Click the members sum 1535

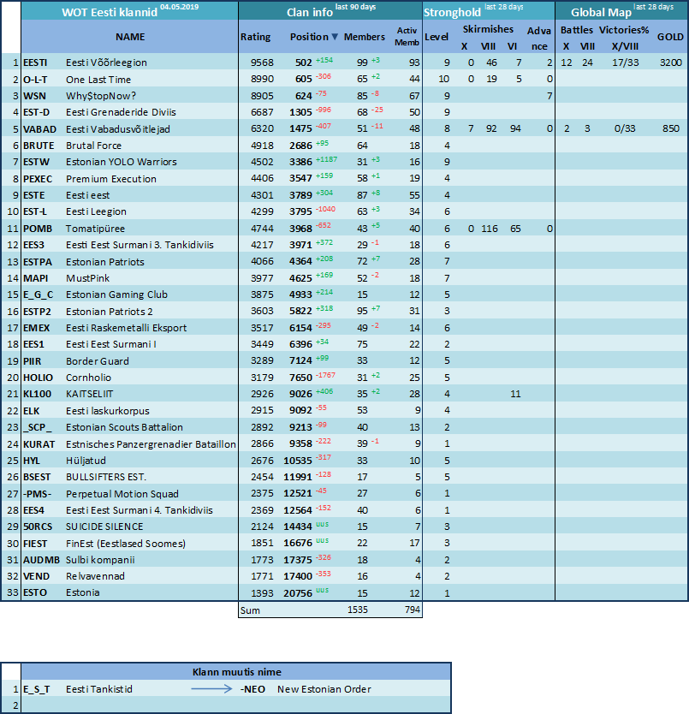[358, 610]
